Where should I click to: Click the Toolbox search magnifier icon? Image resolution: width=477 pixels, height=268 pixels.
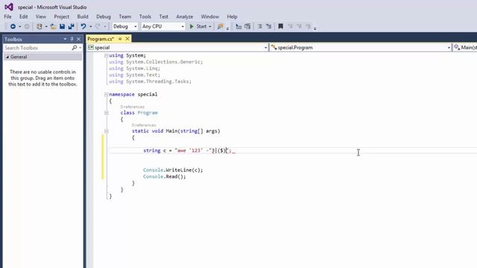(74, 48)
